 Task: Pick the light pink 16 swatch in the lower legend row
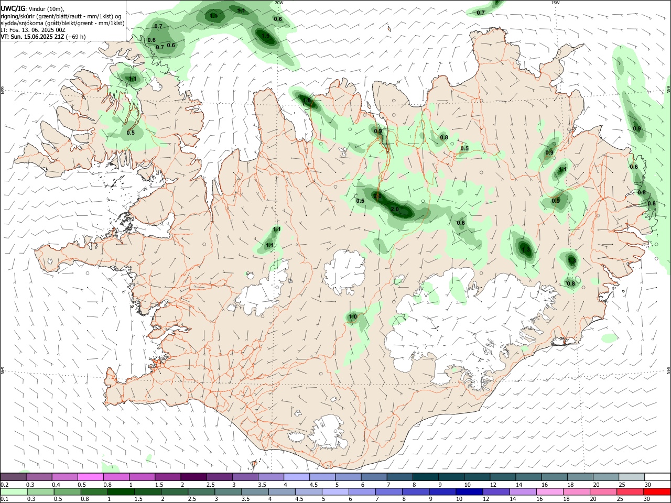coord(550,492)
